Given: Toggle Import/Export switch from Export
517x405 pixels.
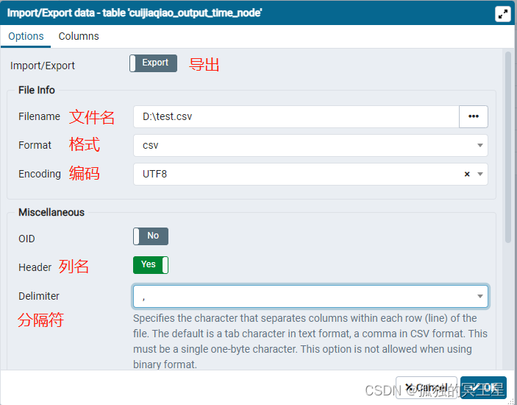Looking at the screenshot, I should [153, 63].
